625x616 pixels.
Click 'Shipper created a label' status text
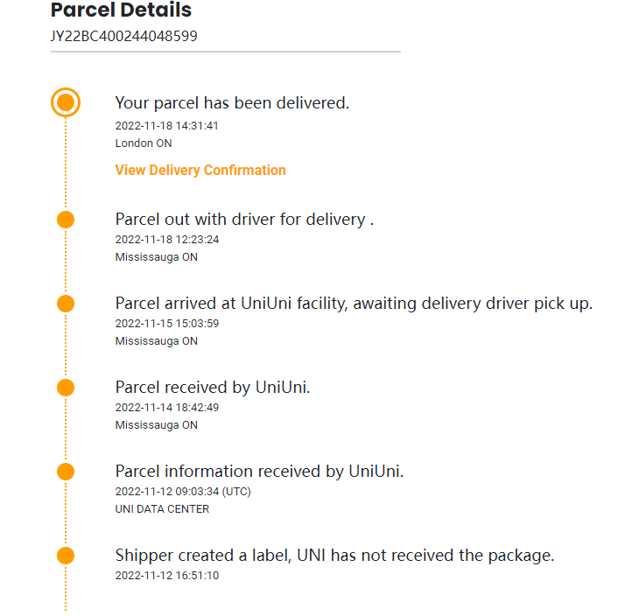[x=334, y=555]
